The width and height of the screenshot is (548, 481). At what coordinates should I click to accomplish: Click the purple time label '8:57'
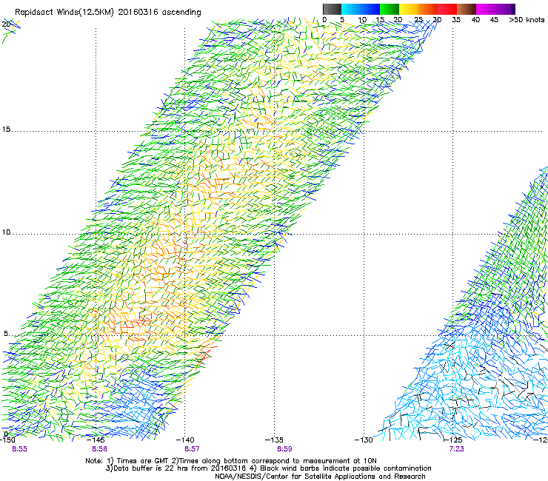tap(192, 449)
